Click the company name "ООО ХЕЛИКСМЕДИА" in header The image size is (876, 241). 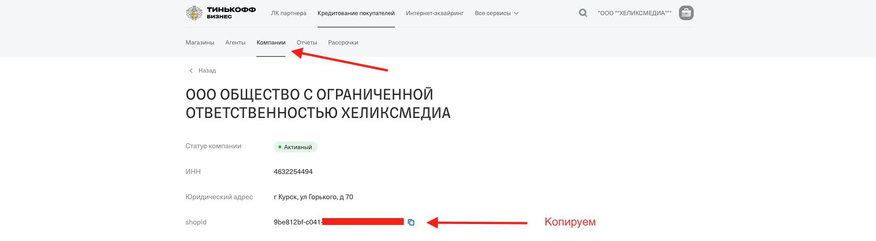634,13
